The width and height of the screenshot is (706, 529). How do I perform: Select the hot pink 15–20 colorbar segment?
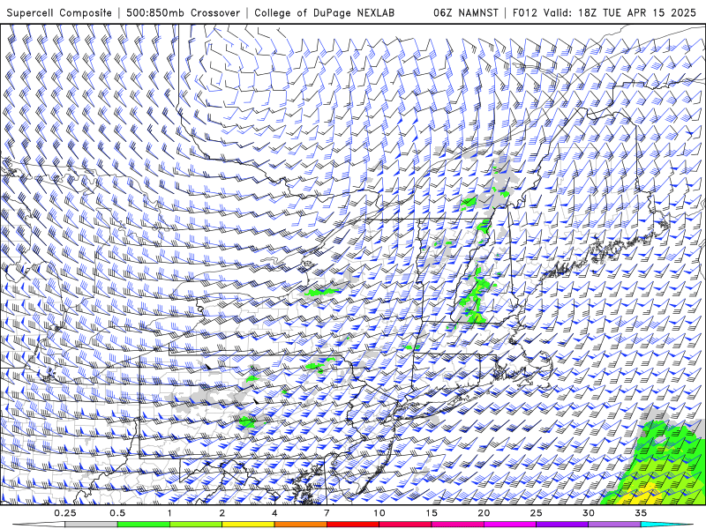point(457,525)
